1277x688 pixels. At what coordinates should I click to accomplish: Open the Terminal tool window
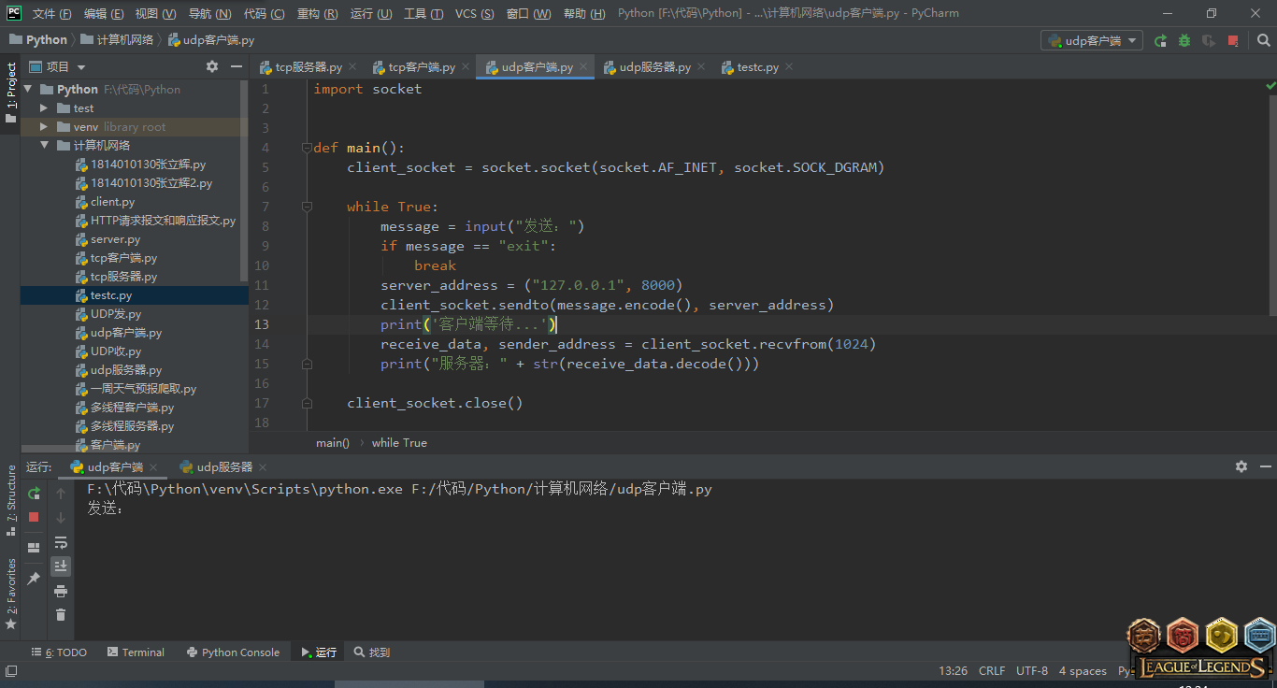coord(136,652)
